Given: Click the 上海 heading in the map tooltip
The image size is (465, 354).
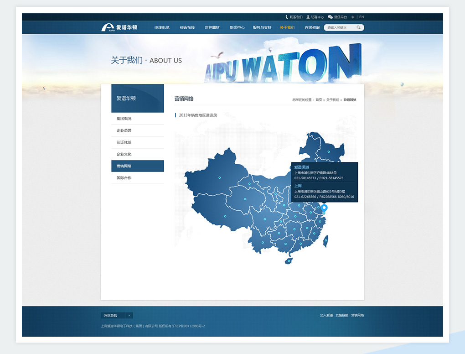Looking at the screenshot, I should (298, 186).
